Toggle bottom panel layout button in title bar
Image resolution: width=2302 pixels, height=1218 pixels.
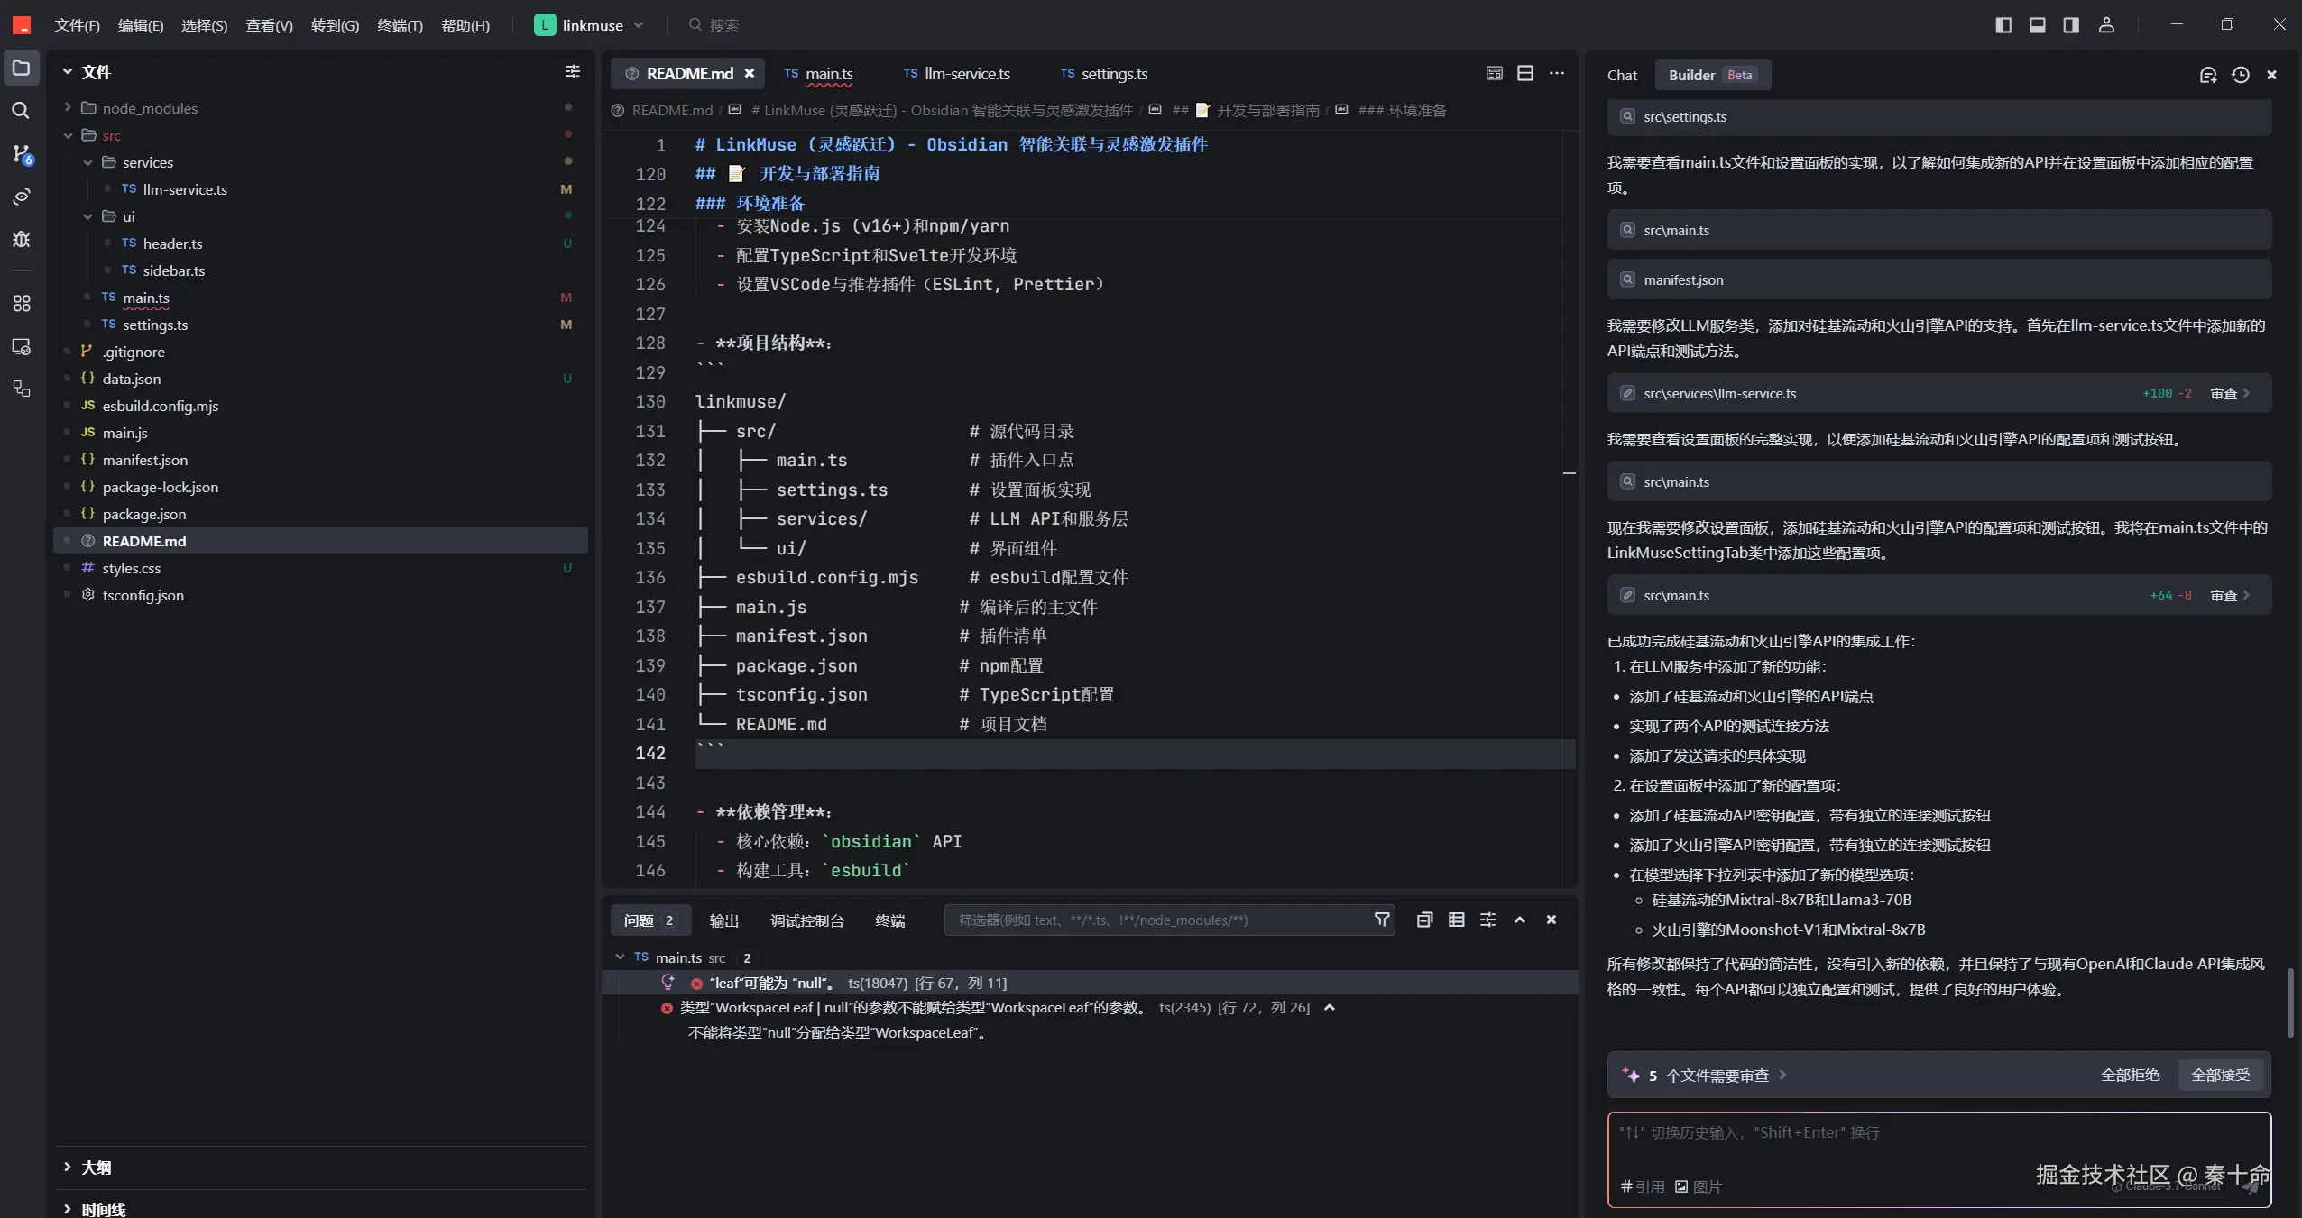point(2038,24)
